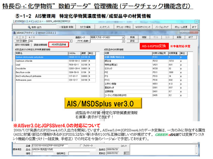Expand the 画面モード dropdown arrow
The image size is (213, 159).
[123, 37]
